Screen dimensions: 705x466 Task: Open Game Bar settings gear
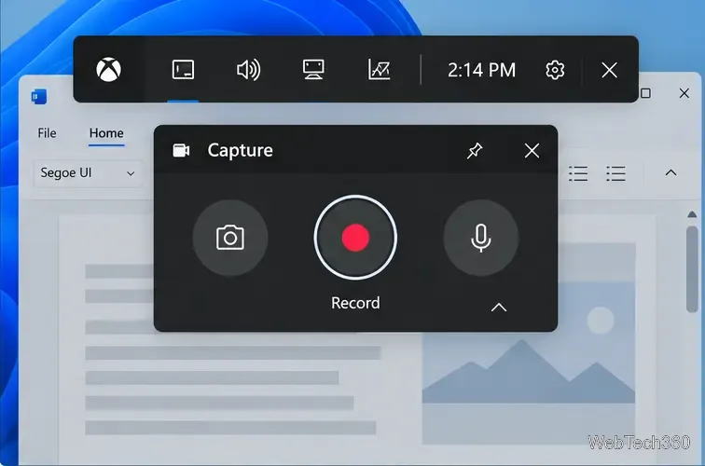(x=555, y=70)
